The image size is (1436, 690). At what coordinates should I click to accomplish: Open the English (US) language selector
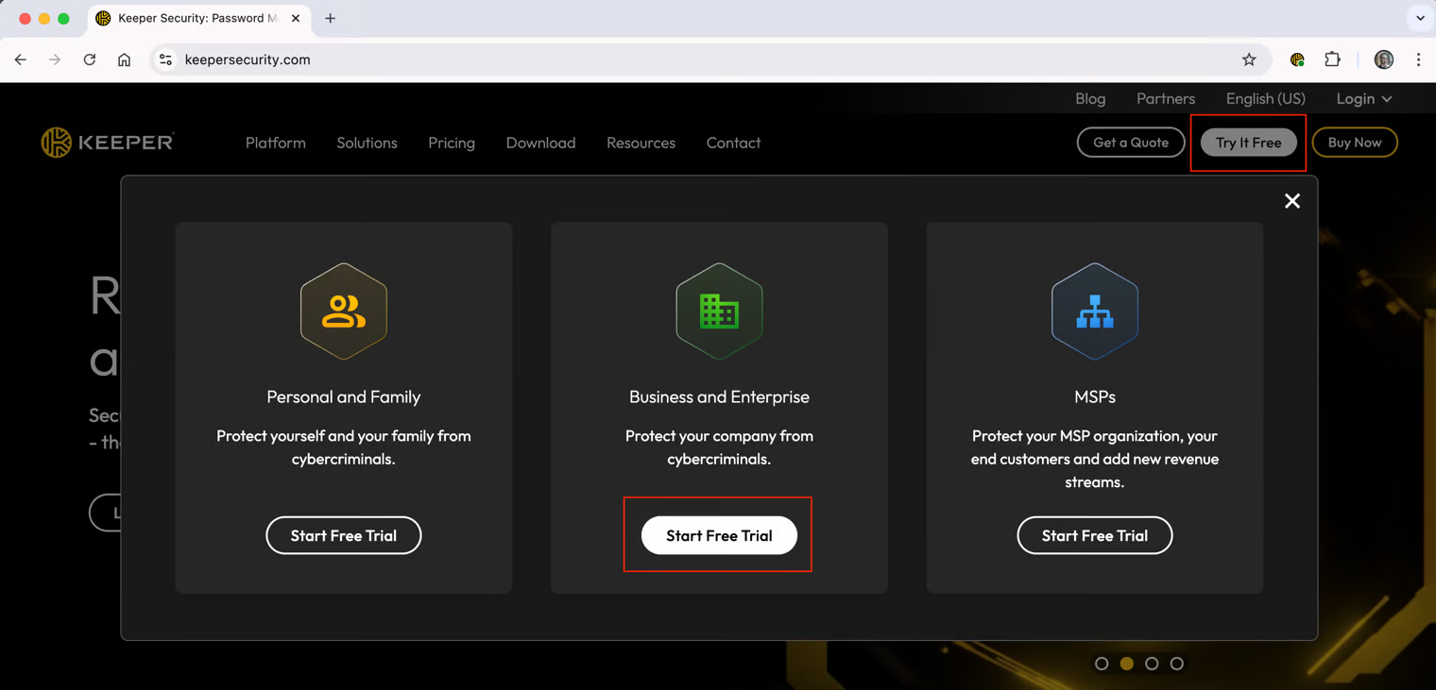pos(1265,98)
